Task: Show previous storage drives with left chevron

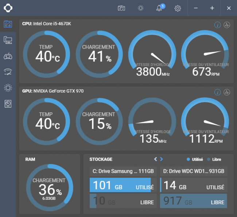Action: [x=155, y=159]
